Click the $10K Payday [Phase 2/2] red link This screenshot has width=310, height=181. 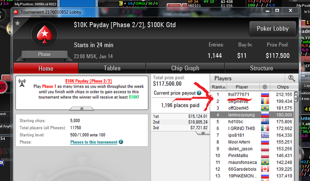(x=89, y=81)
